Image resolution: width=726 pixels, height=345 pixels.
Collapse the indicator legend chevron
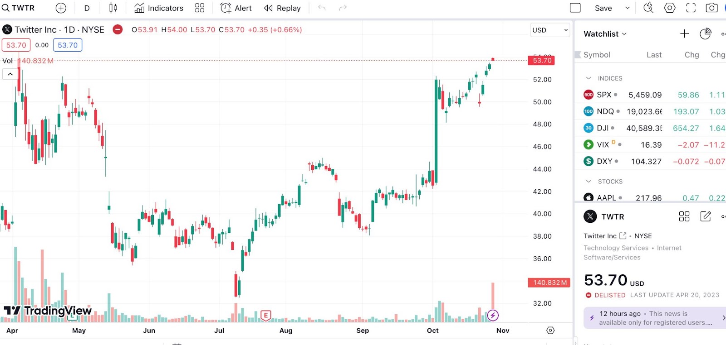pyautogui.click(x=10, y=74)
